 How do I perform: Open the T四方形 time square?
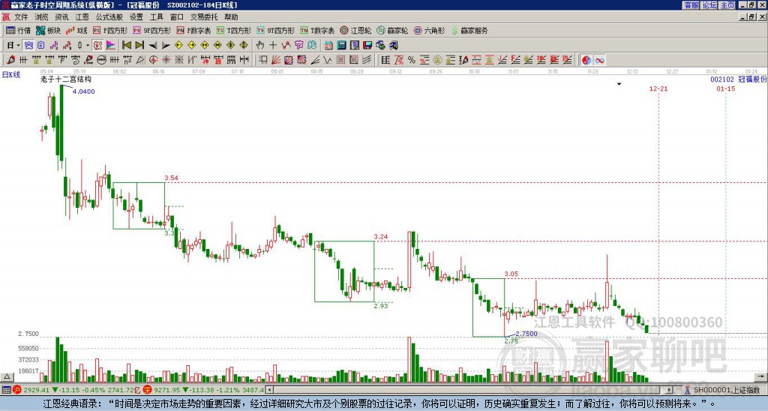click(x=234, y=30)
